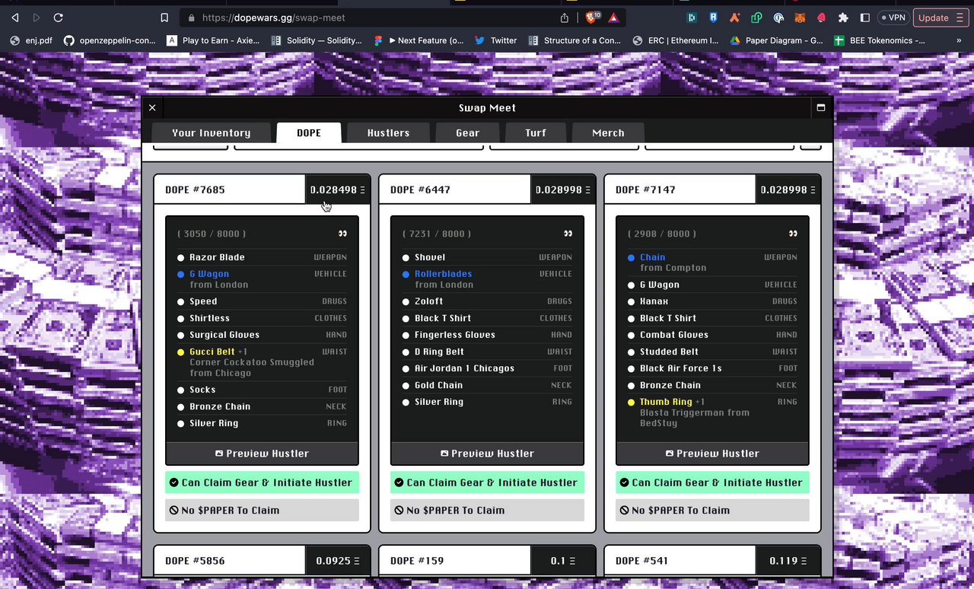Preview Hustler for DOPE #7685
Viewport: 974px width, 589px height.
pyautogui.click(x=262, y=454)
